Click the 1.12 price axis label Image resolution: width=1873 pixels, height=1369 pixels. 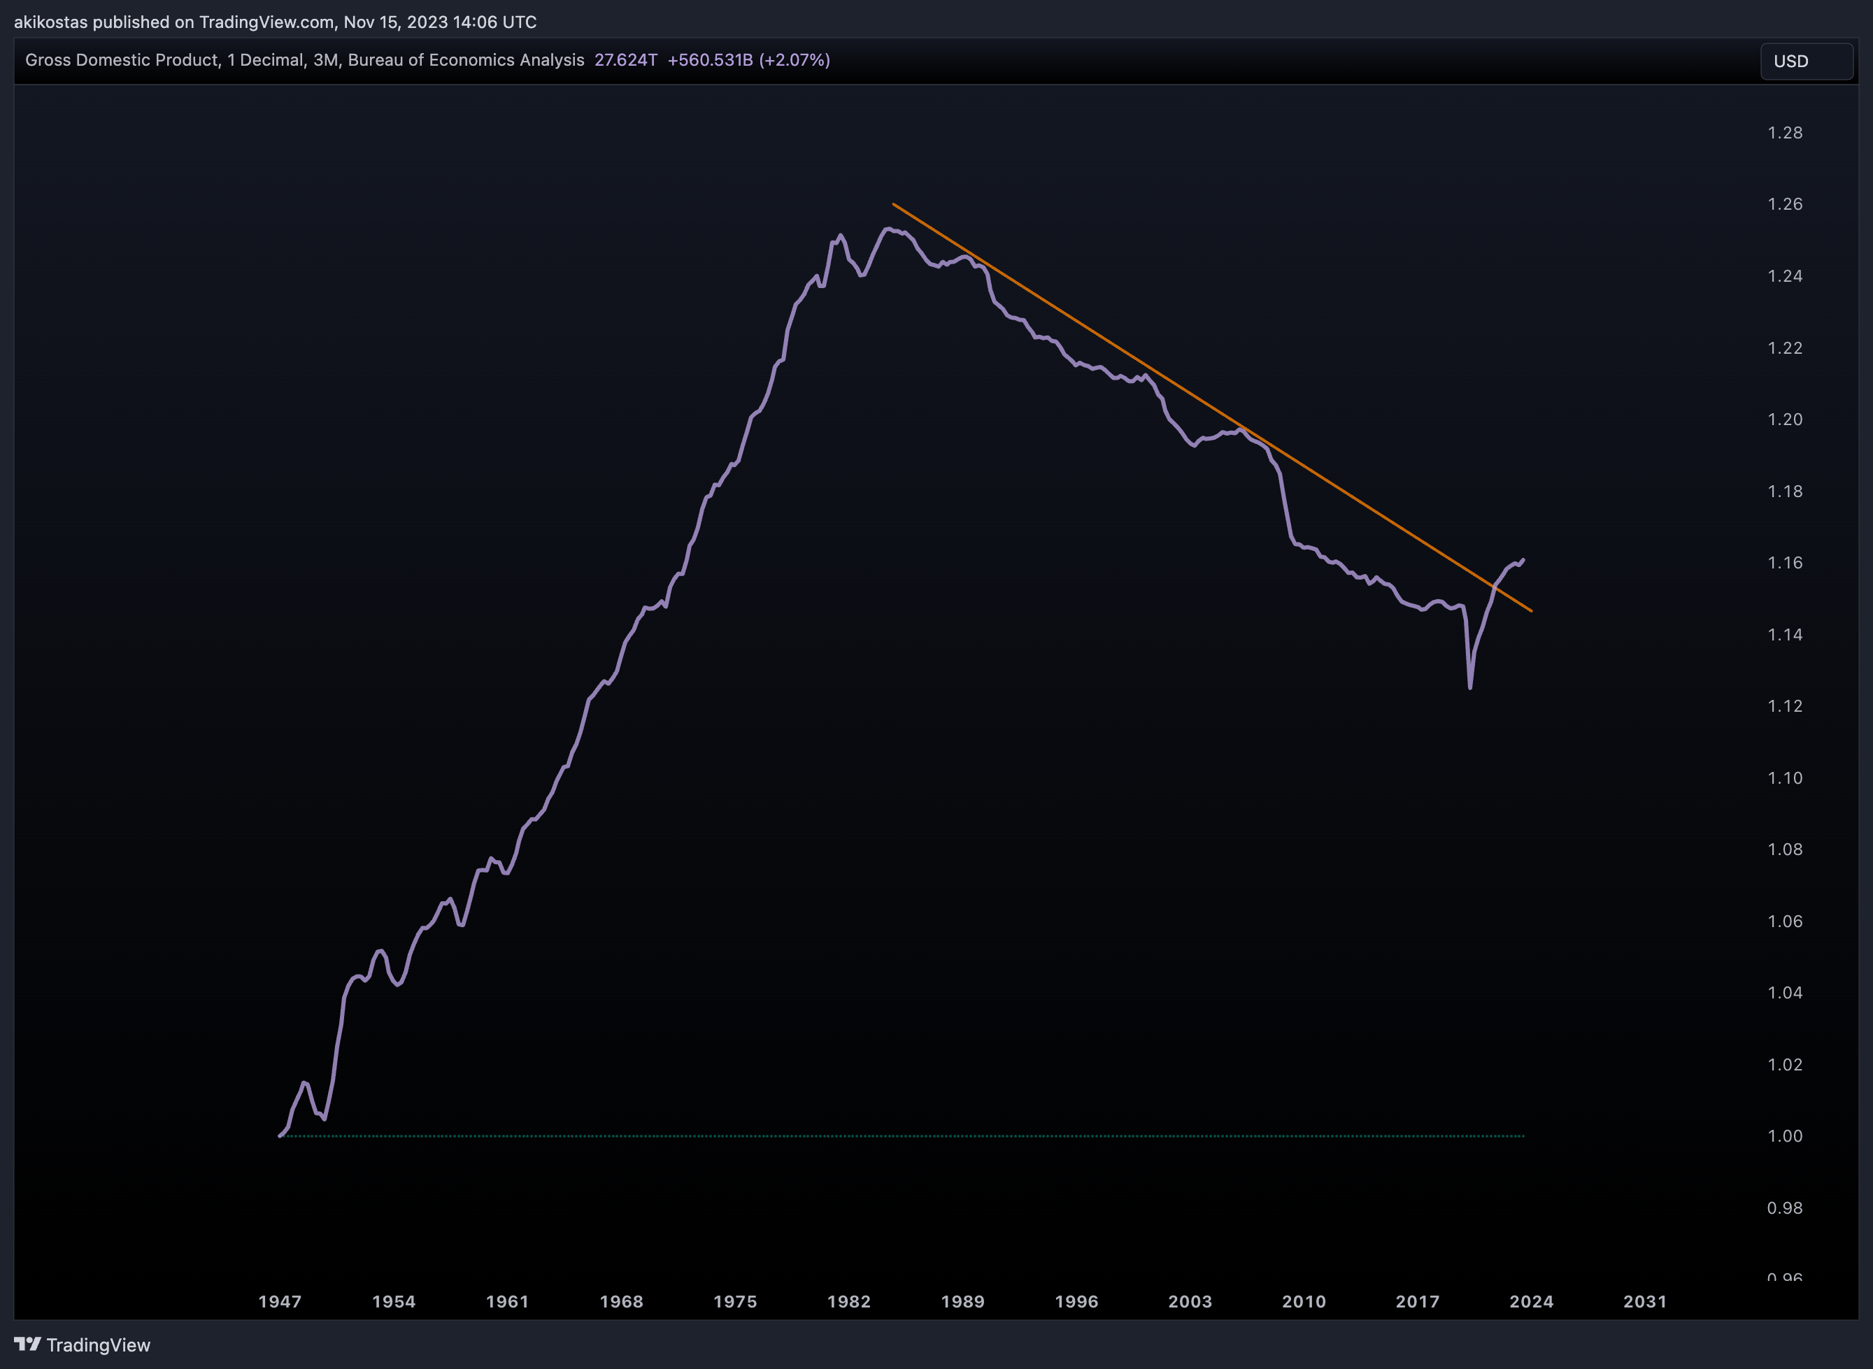[1785, 706]
